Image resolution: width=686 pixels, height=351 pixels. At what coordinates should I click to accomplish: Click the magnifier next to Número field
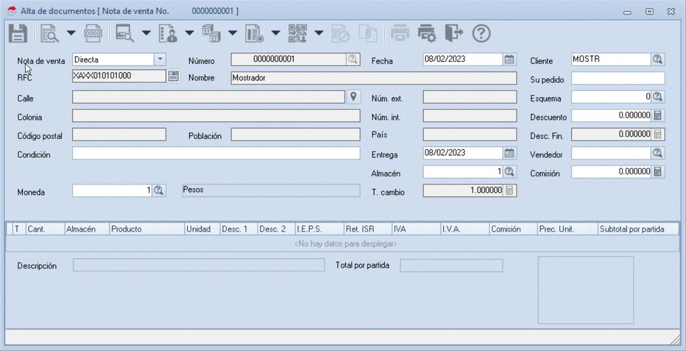pos(353,59)
